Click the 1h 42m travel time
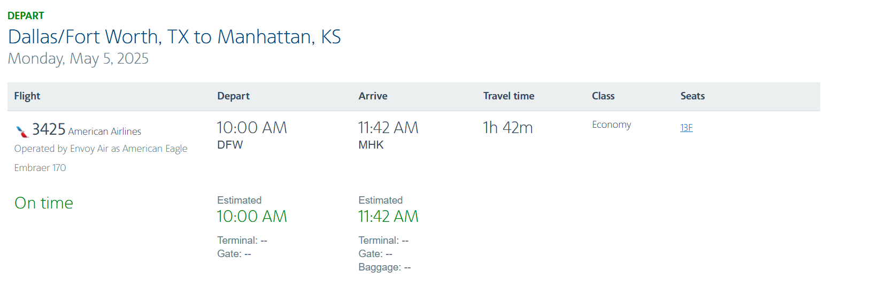Viewport: 879px width, 286px height. click(508, 128)
